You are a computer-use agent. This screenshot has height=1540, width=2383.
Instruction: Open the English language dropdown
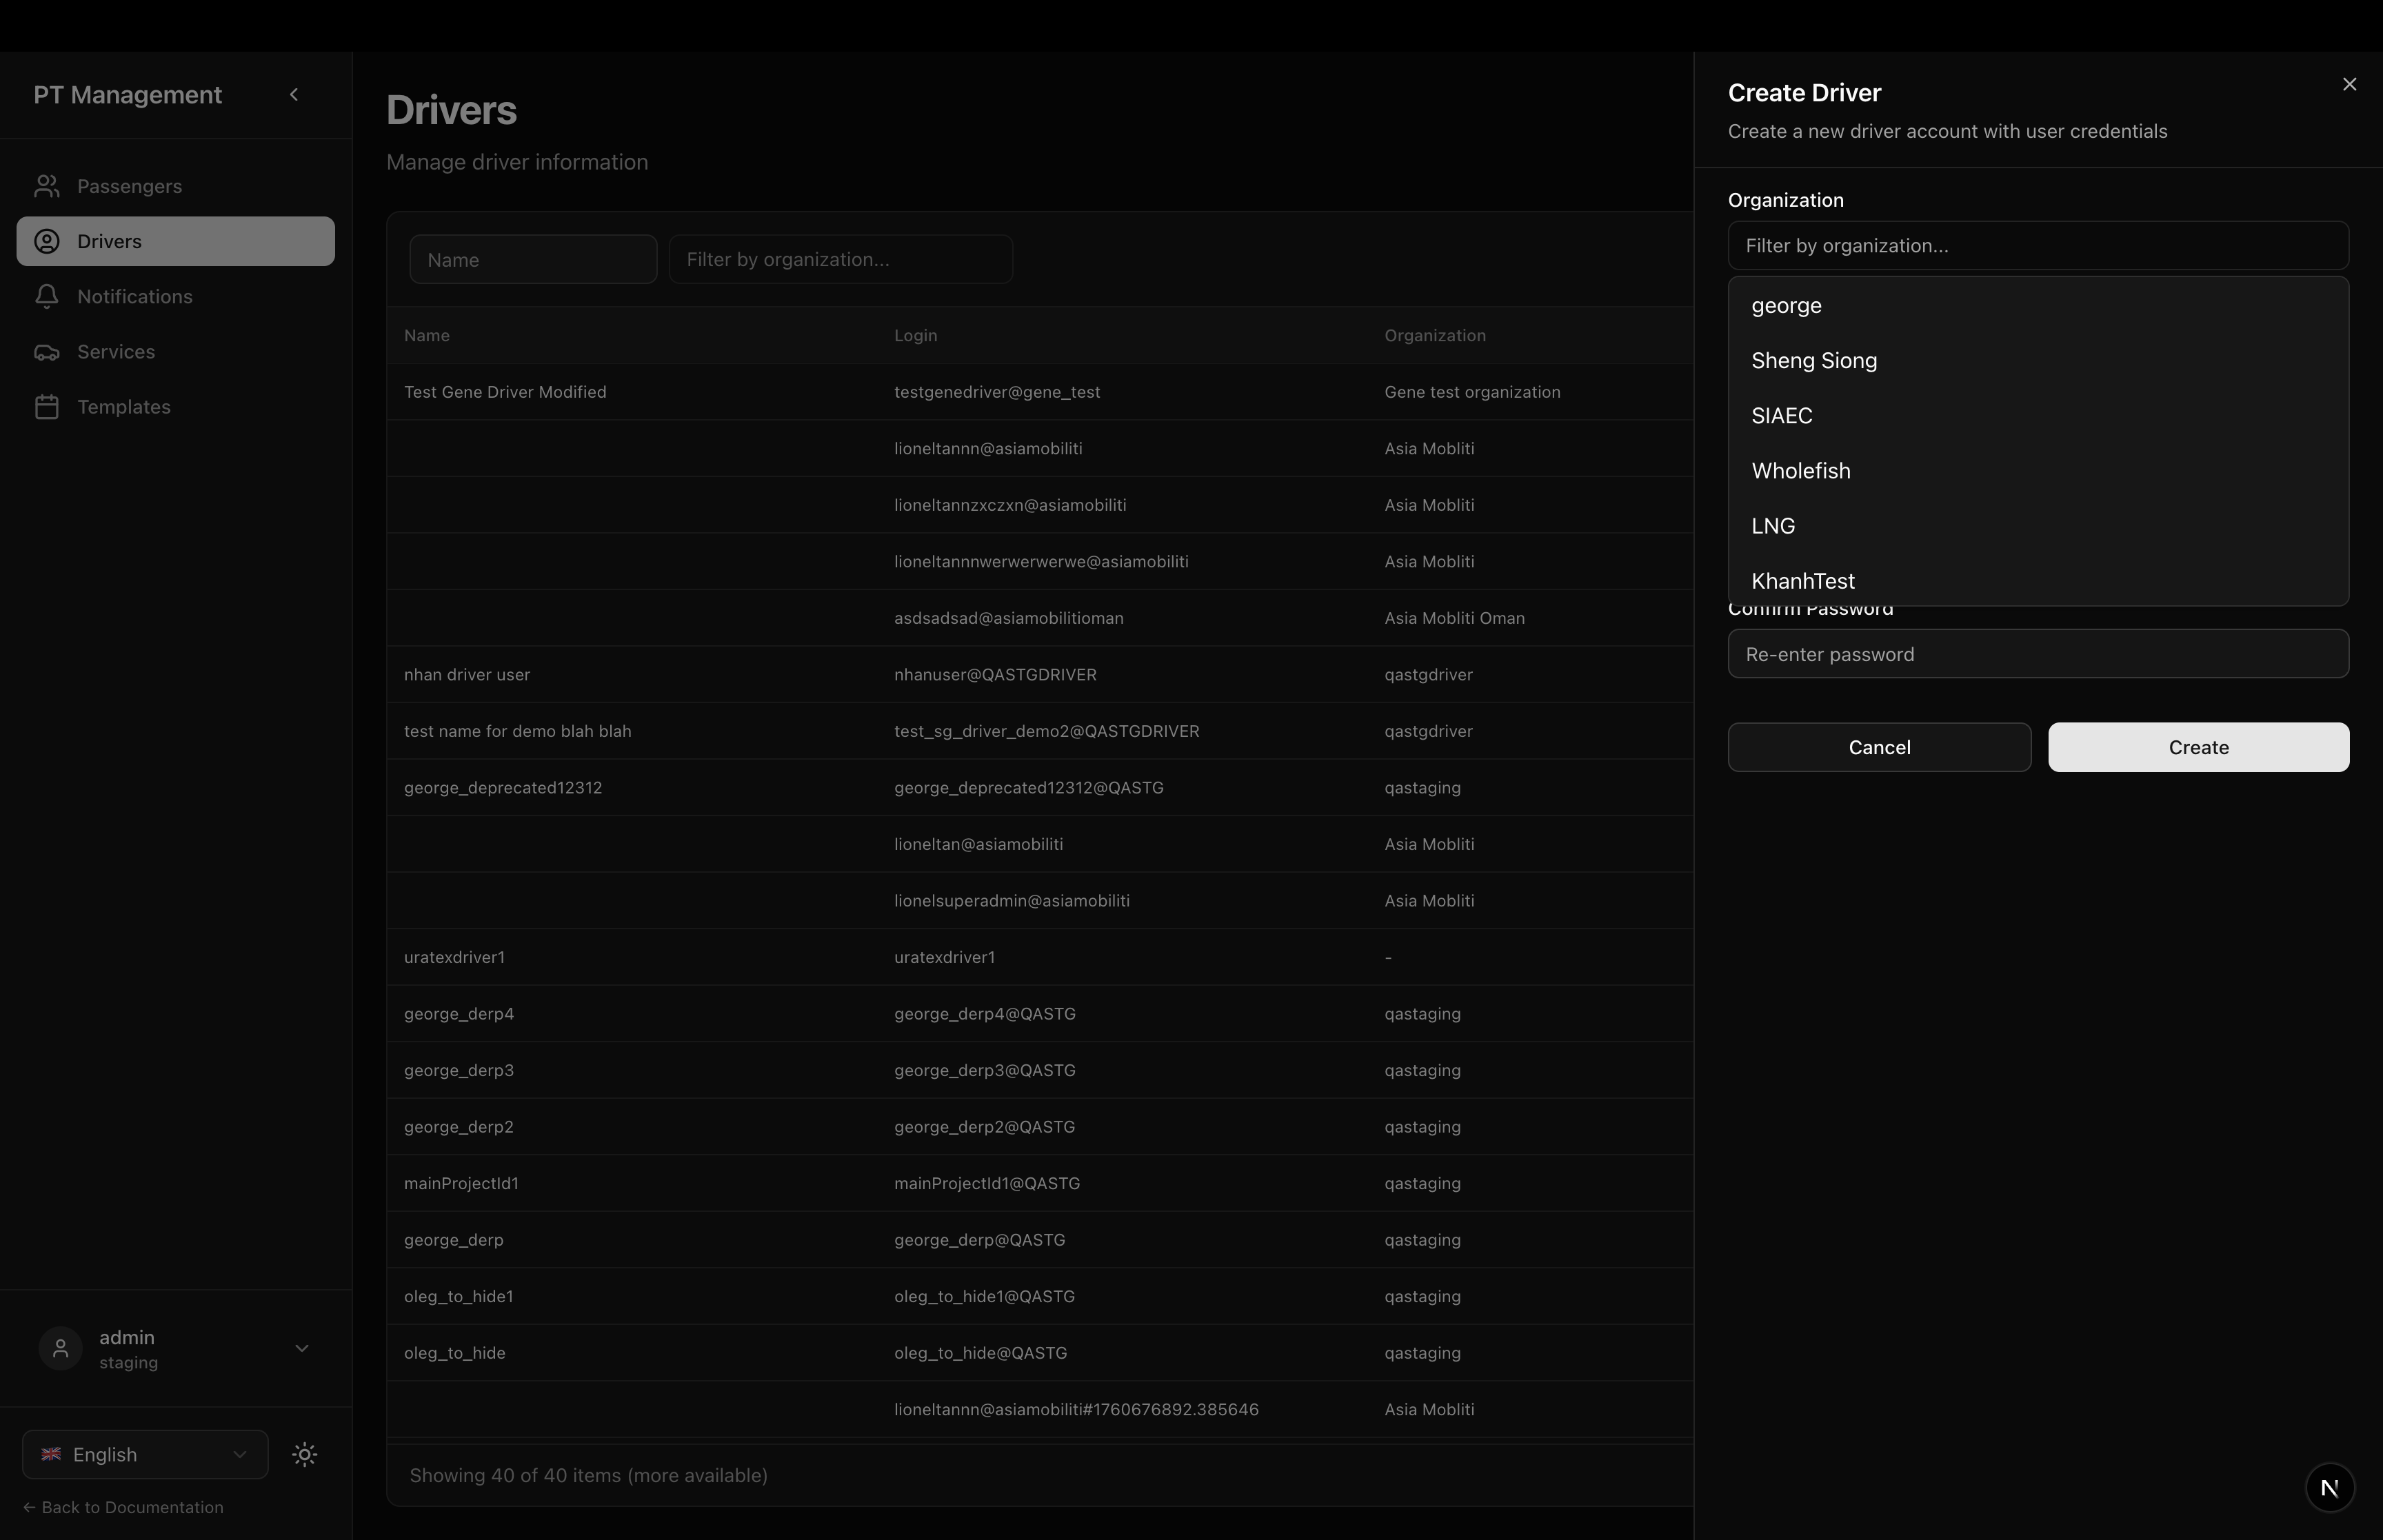pos(145,1454)
